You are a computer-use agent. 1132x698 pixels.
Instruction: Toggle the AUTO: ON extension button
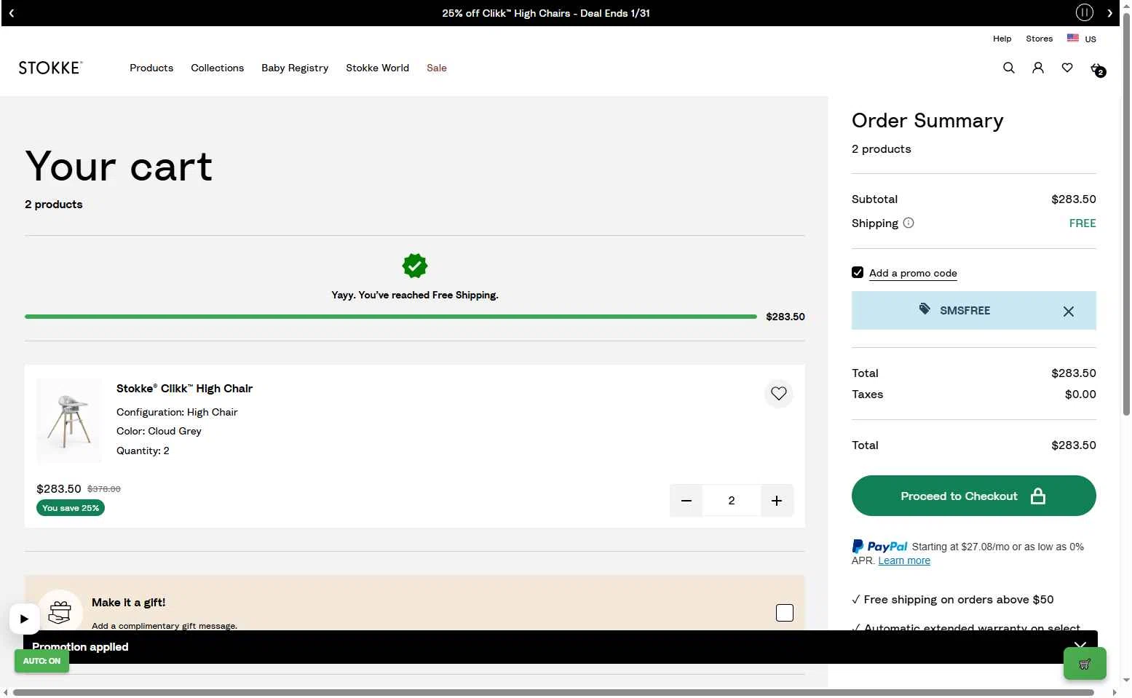[x=41, y=661]
